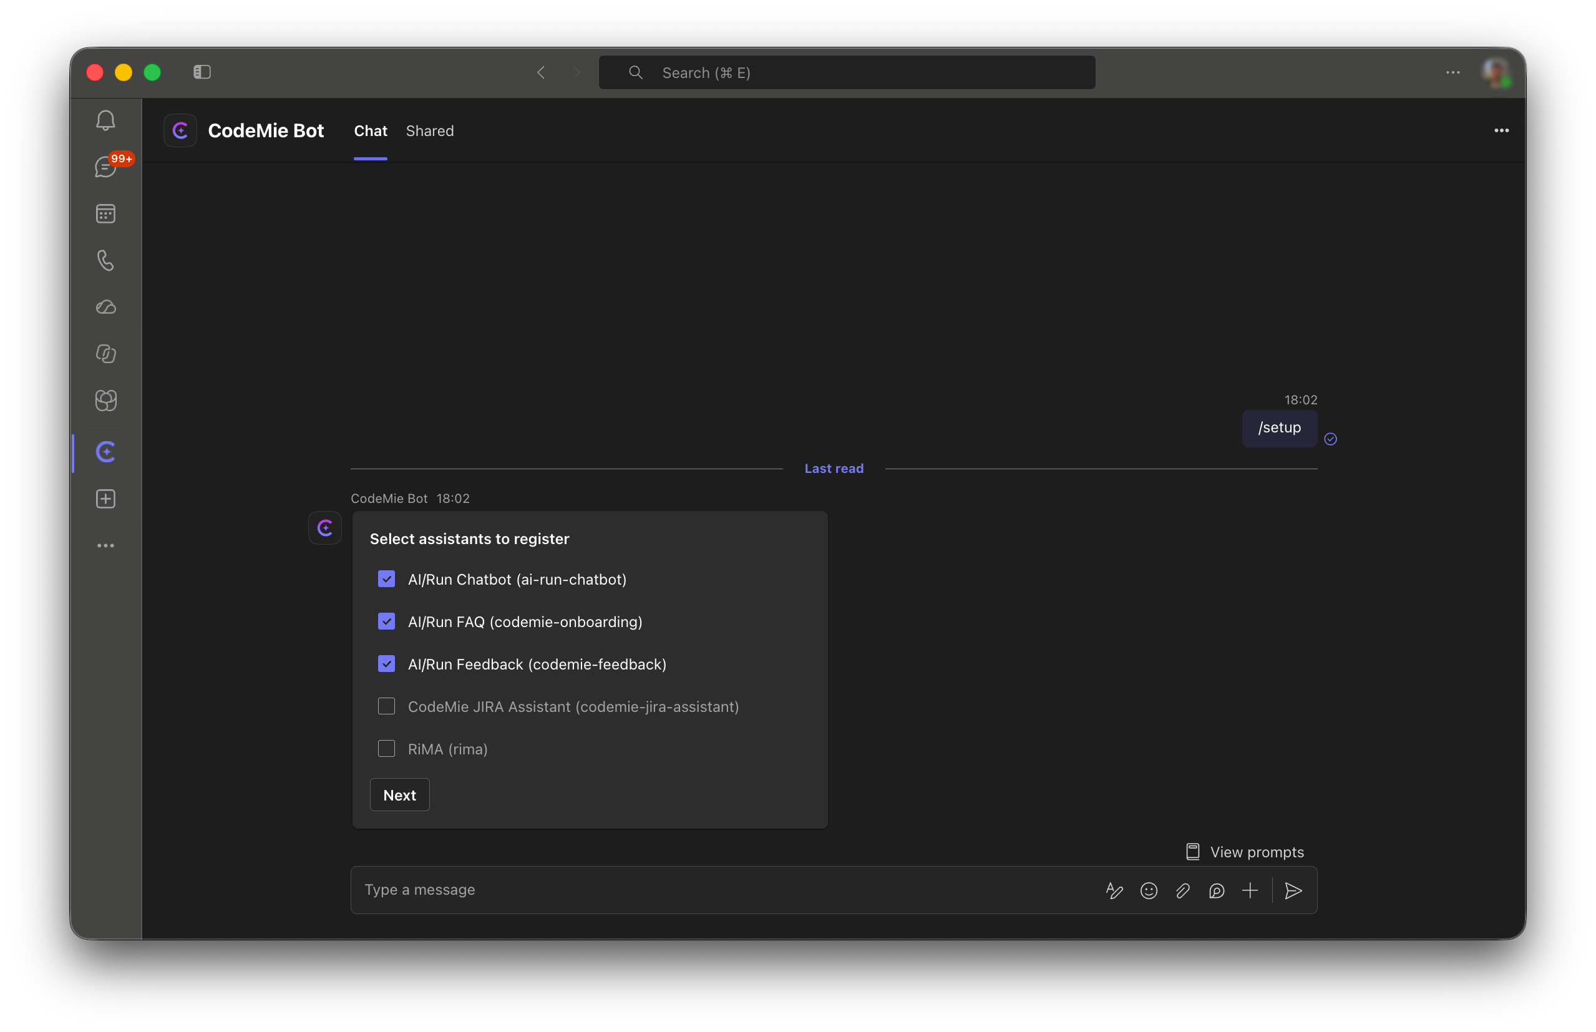Switch to the Chat tab

click(x=371, y=130)
